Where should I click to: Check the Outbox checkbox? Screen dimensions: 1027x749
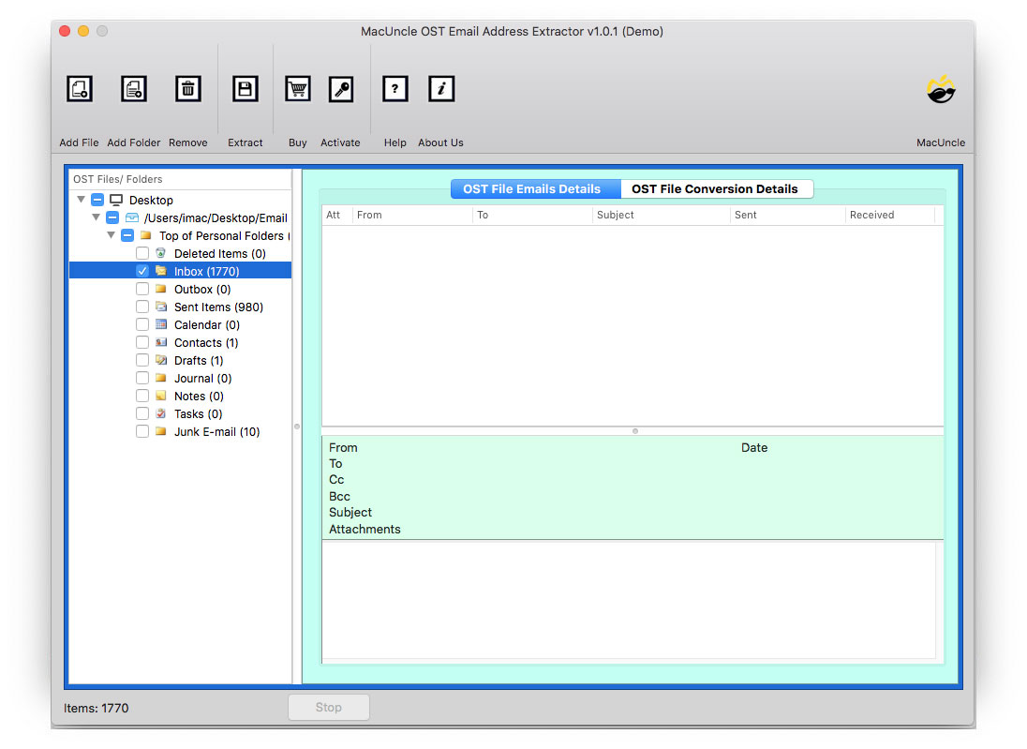[x=142, y=289]
